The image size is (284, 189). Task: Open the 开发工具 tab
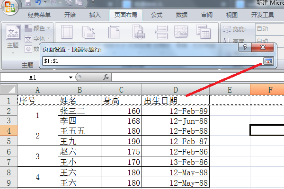coord(262,15)
